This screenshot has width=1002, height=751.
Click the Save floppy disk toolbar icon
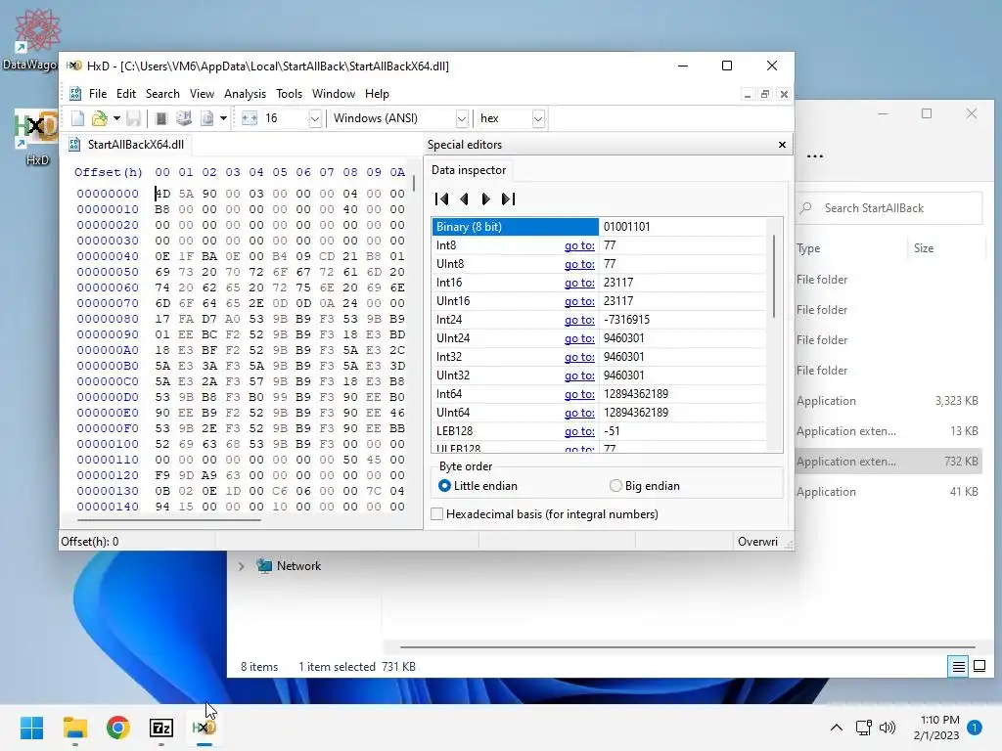pos(133,118)
